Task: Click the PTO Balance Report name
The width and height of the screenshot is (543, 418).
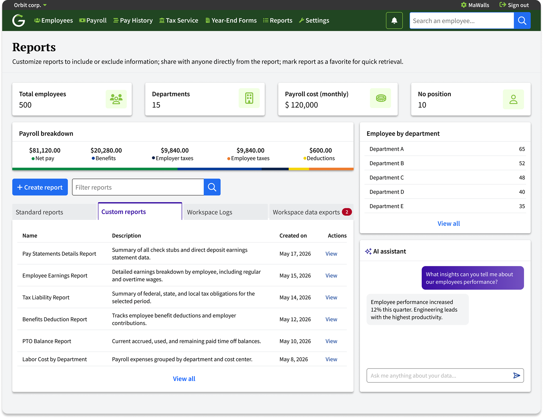Action: point(47,341)
